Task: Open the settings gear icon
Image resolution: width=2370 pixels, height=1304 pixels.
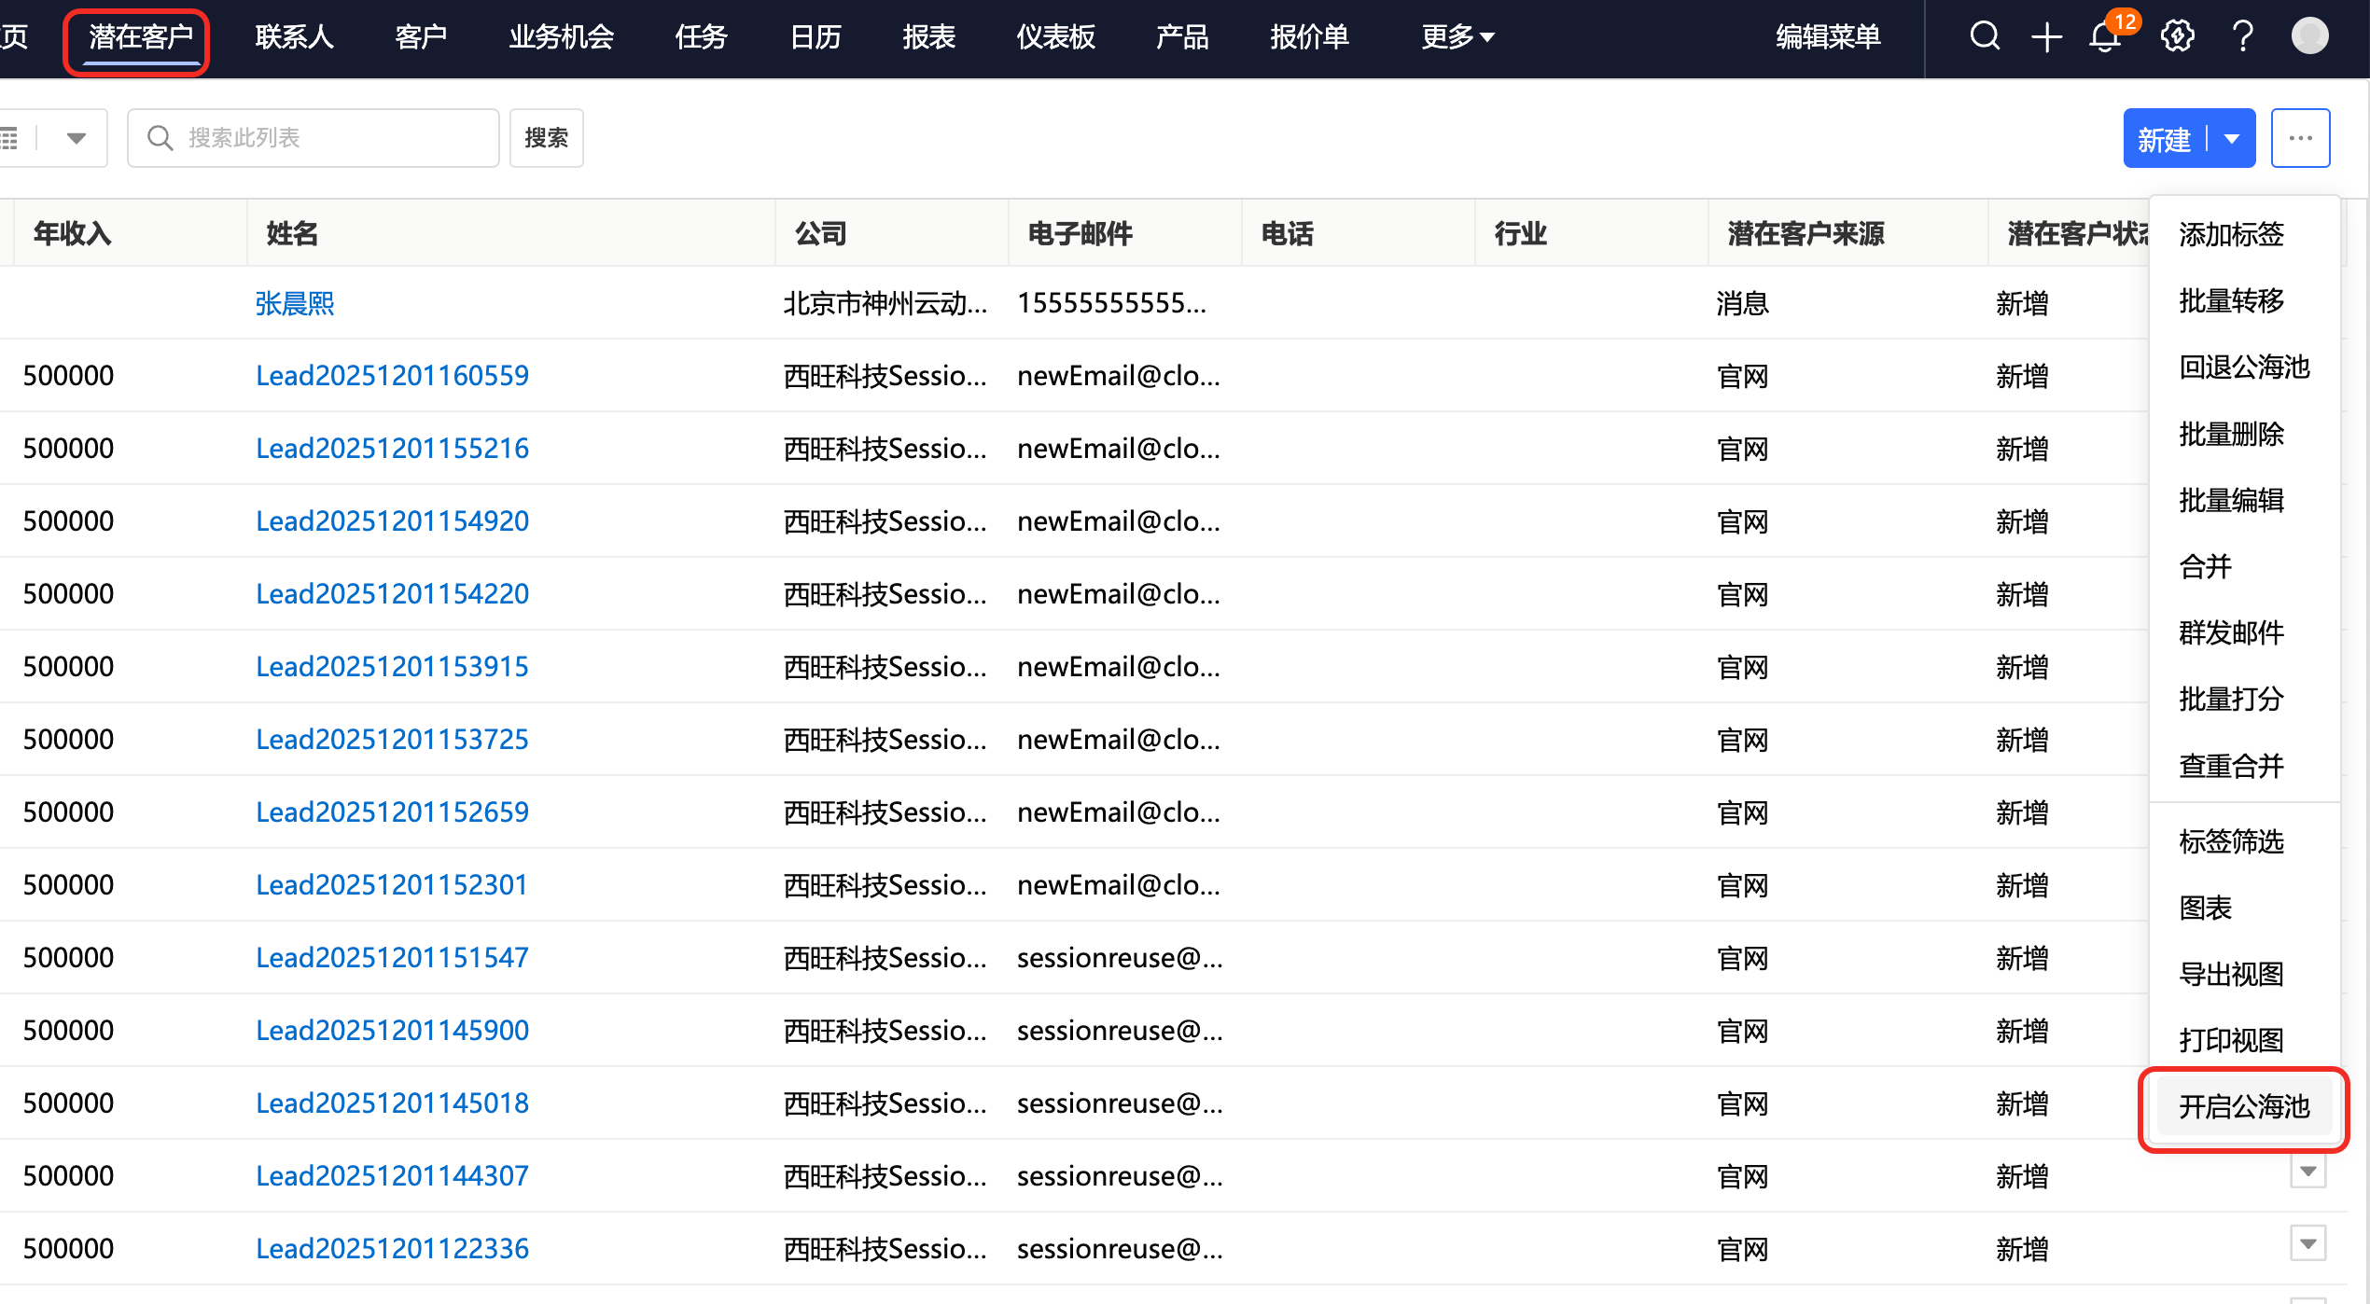Action: (x=2177, y=37)
